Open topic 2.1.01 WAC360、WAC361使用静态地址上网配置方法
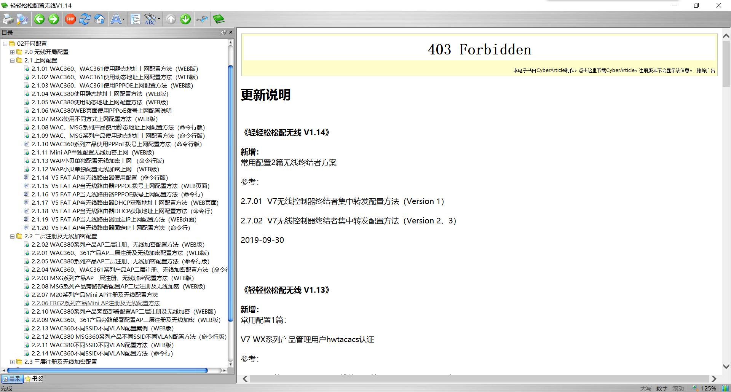The image size is (731, 392). [x=115, y=69]
